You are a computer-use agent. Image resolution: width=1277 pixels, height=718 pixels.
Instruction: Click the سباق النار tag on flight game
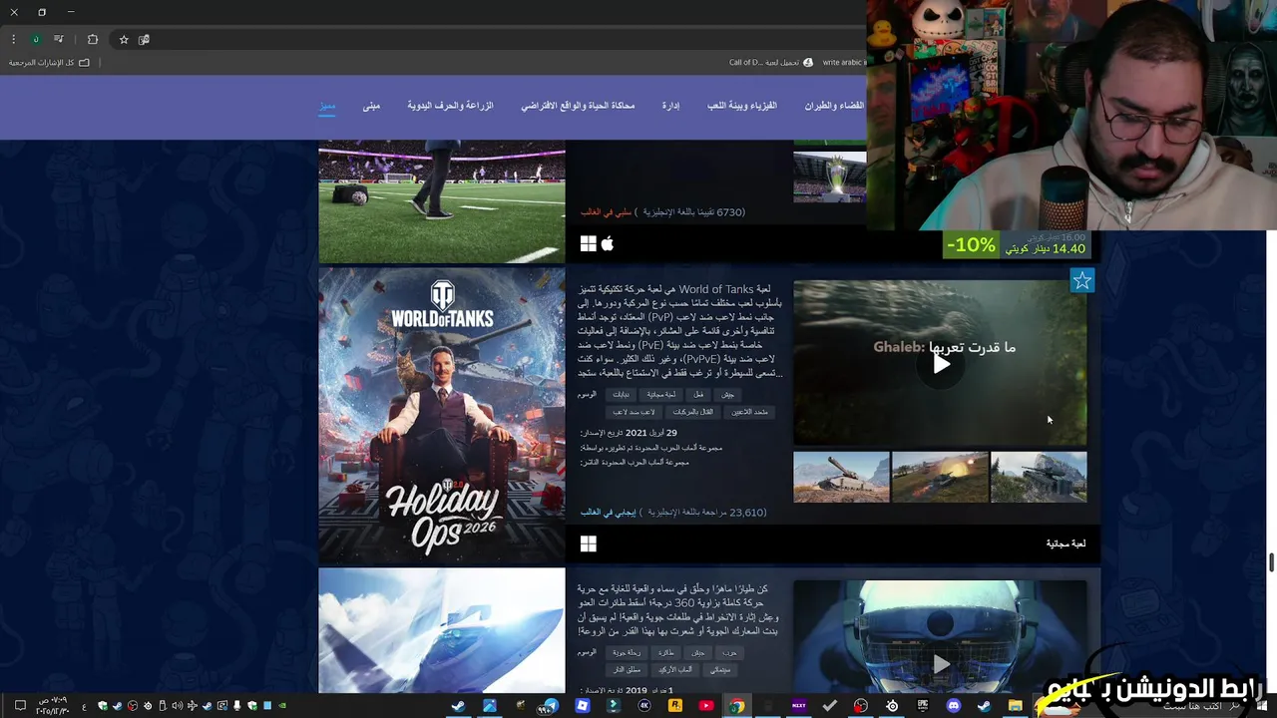(x=627, y=670)
